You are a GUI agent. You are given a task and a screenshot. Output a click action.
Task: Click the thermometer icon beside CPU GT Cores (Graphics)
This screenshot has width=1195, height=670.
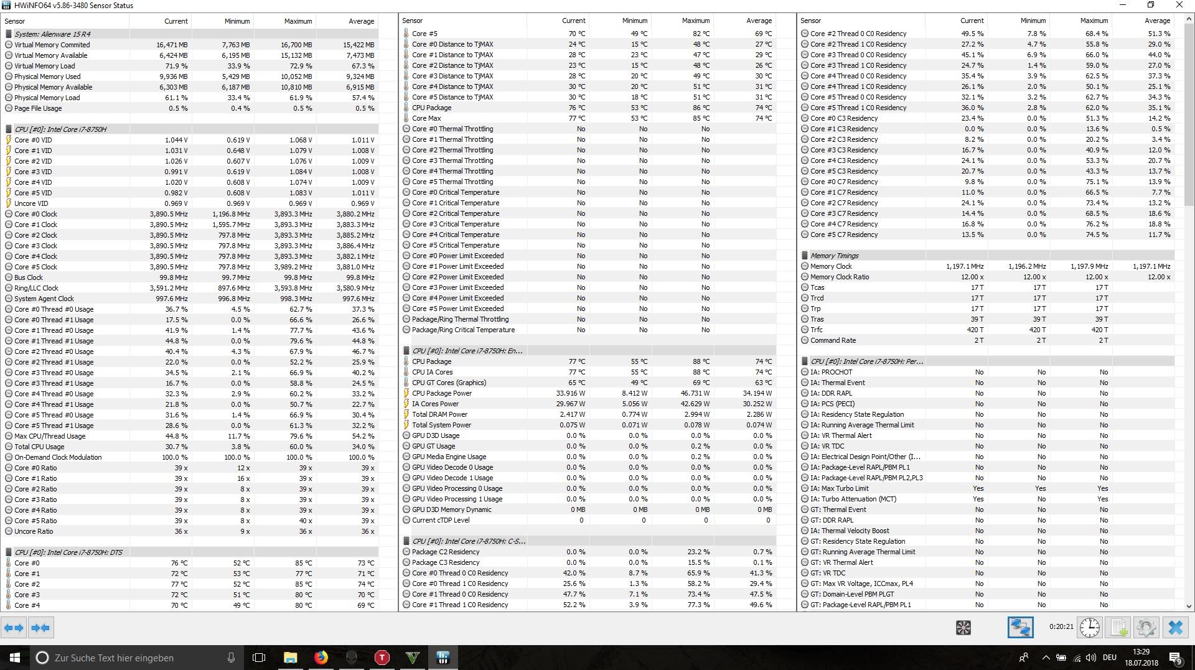pos(406,383)
